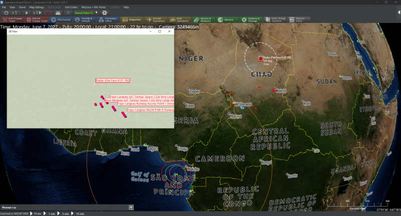Open the File menu
Screen dimensions: 401x216
pyautogui.click(x=4, y=7)
